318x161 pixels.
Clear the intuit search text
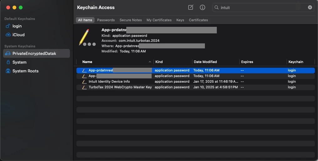tap(310, 7)
